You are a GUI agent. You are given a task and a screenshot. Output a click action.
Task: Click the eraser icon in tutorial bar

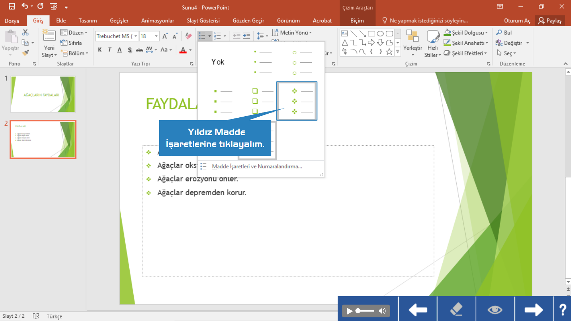pyautogui.click(x=456, y=310)
